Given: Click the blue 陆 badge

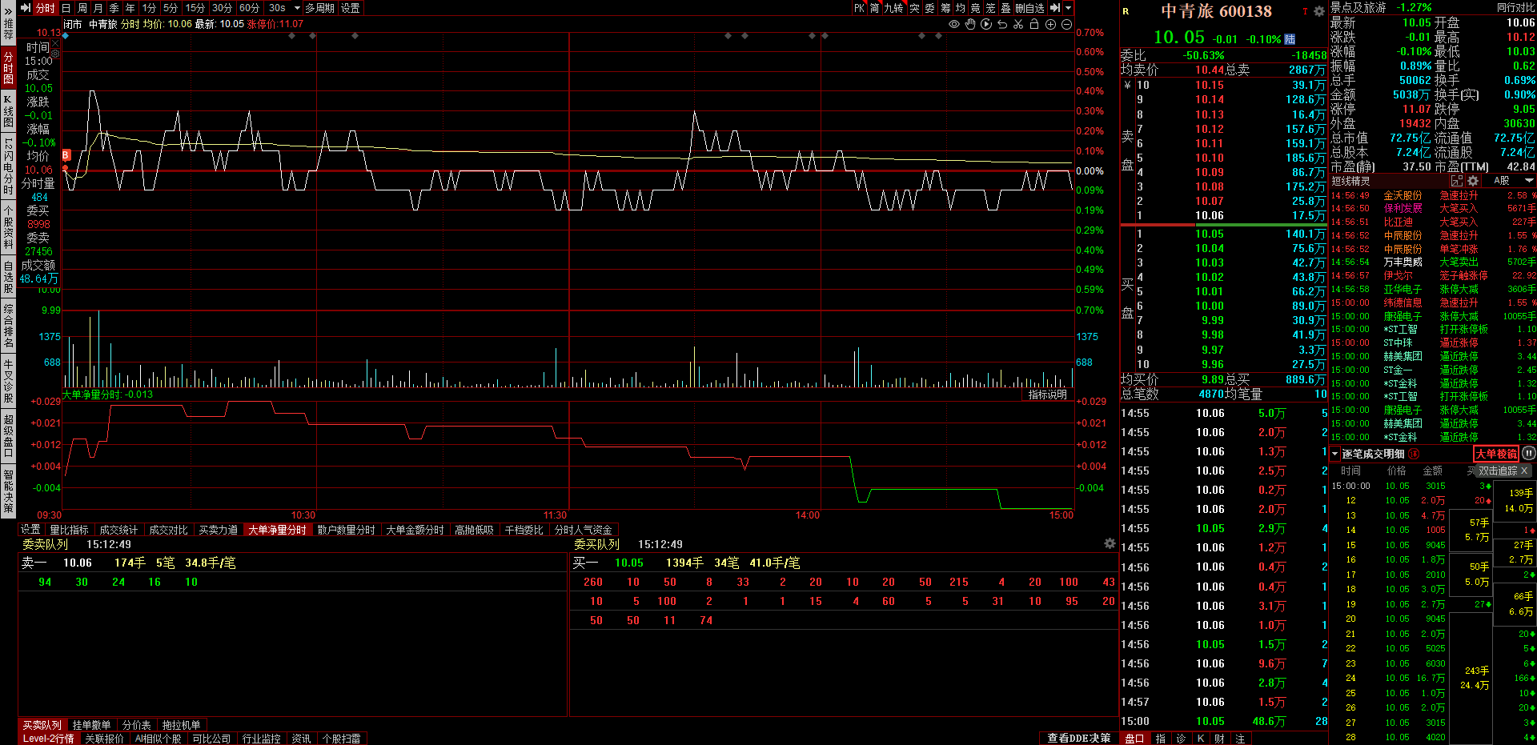Looking at the screenshot, I should tap(1290, 39).
